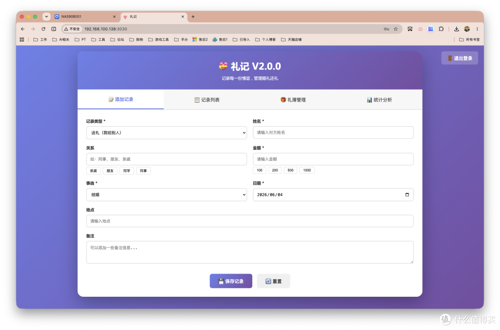Bookmark this page with the star icon
Screen dimensions: 500x330
click(396, 29)
